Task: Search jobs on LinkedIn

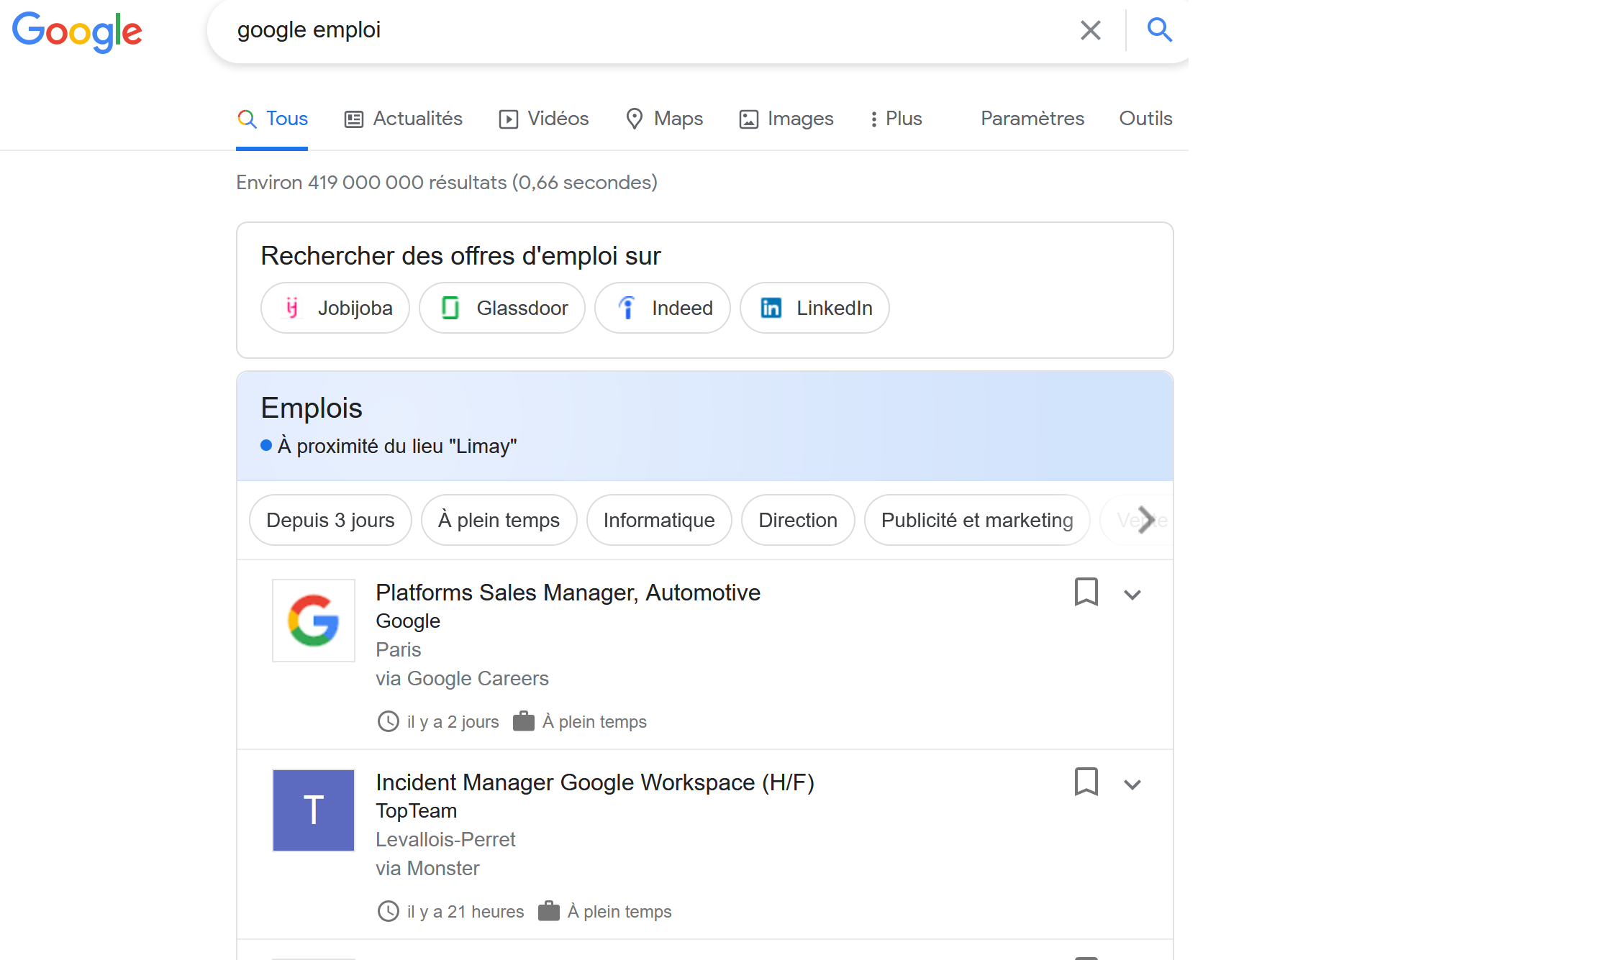Action: (814, 308)
